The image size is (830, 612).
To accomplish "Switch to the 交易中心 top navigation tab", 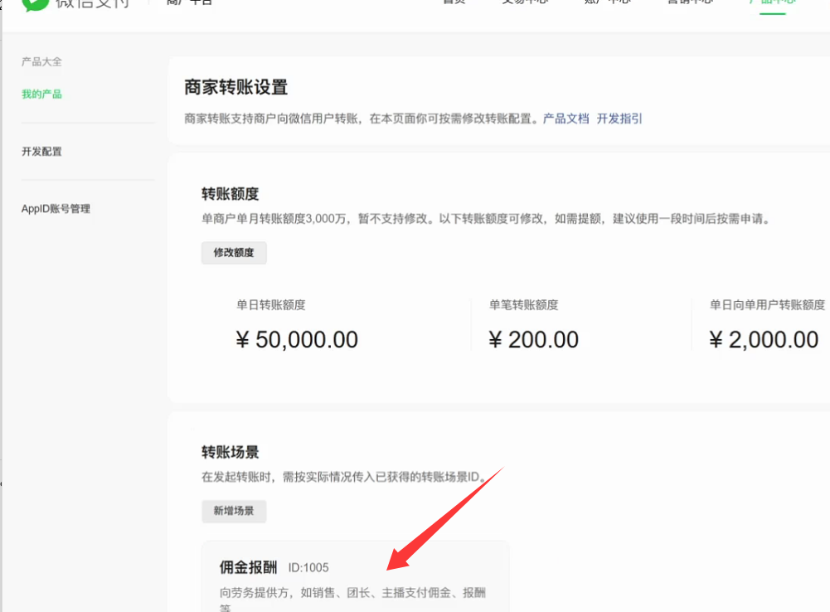I will (x=524, y=2).
